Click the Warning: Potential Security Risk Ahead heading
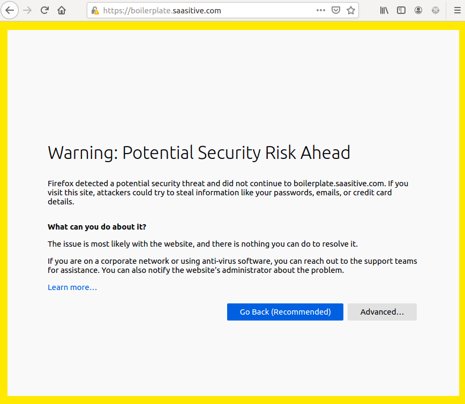 click(x=199, y=153)
